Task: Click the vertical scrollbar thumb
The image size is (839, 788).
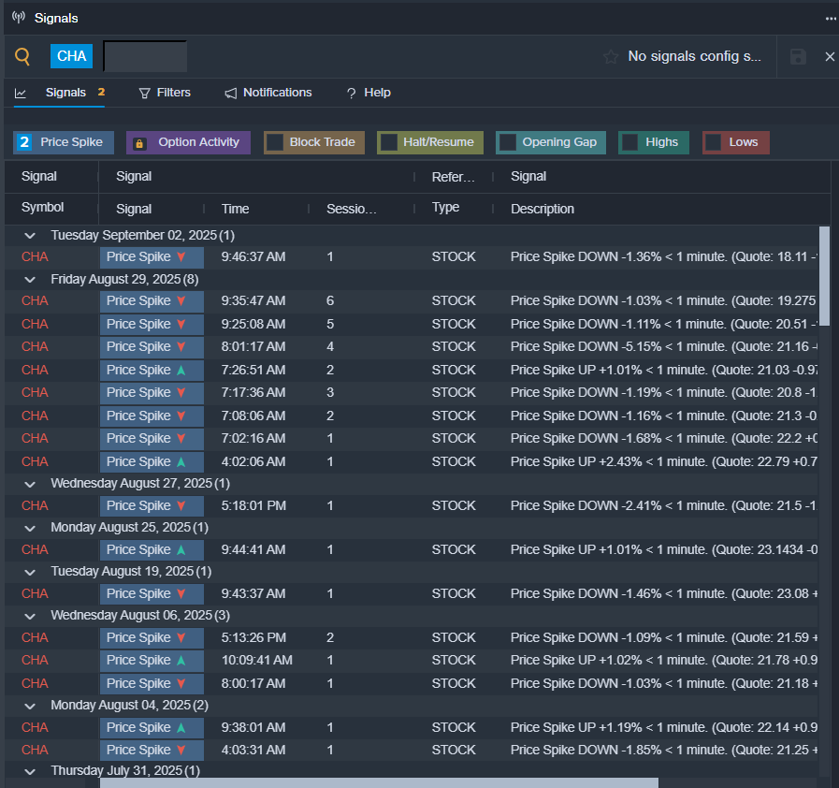Action: pos(825,274)
